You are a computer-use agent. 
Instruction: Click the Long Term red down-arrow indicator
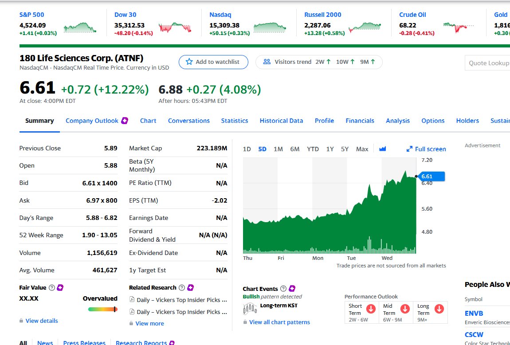pyautogui.click(x=439, y=309)
